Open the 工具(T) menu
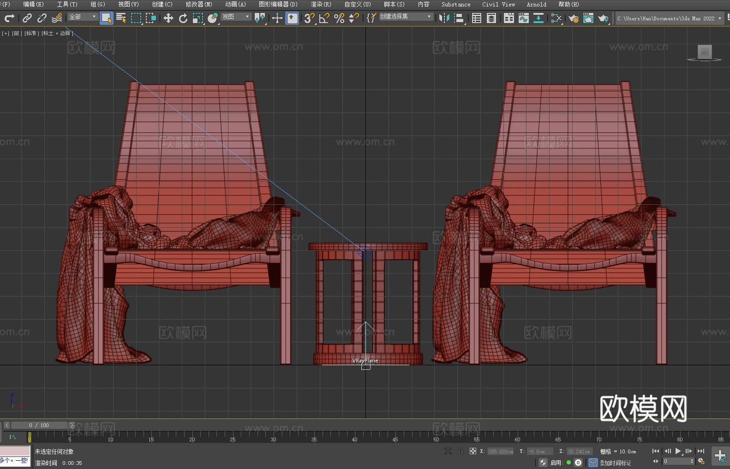Screen dimensions: 730x469 [x=67, y=4]
